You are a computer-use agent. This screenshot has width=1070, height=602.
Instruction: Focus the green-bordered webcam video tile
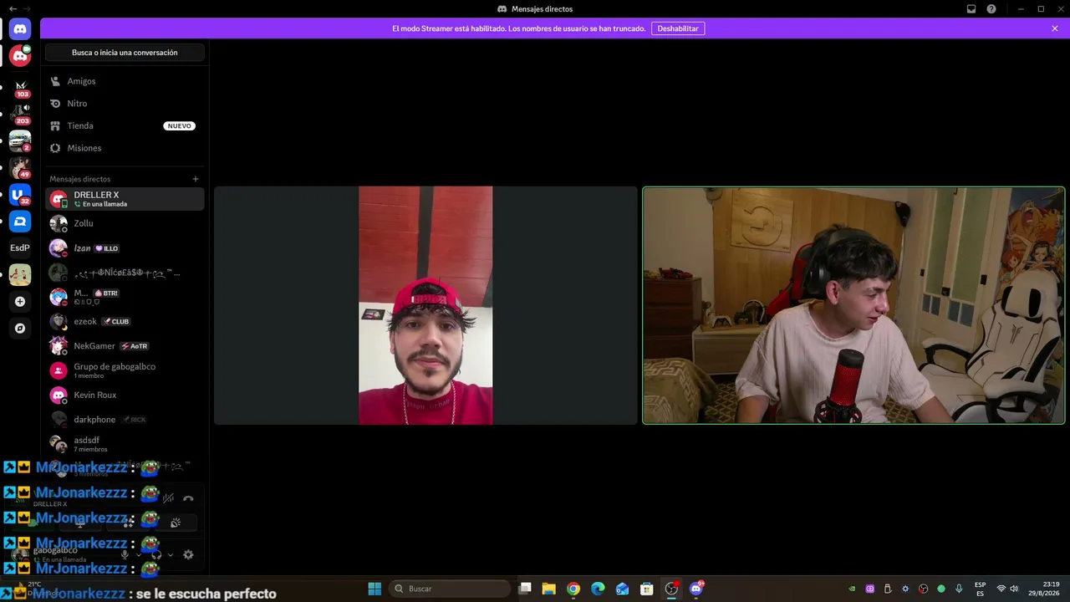pos(853,305)
